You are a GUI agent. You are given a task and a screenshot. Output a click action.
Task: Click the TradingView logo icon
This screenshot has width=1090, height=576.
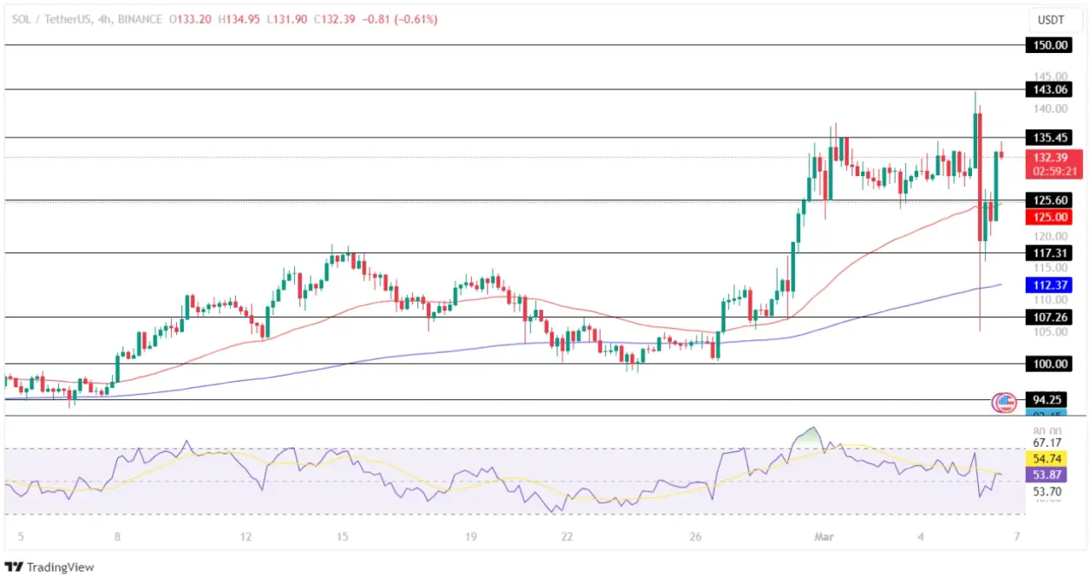[15, 566]
